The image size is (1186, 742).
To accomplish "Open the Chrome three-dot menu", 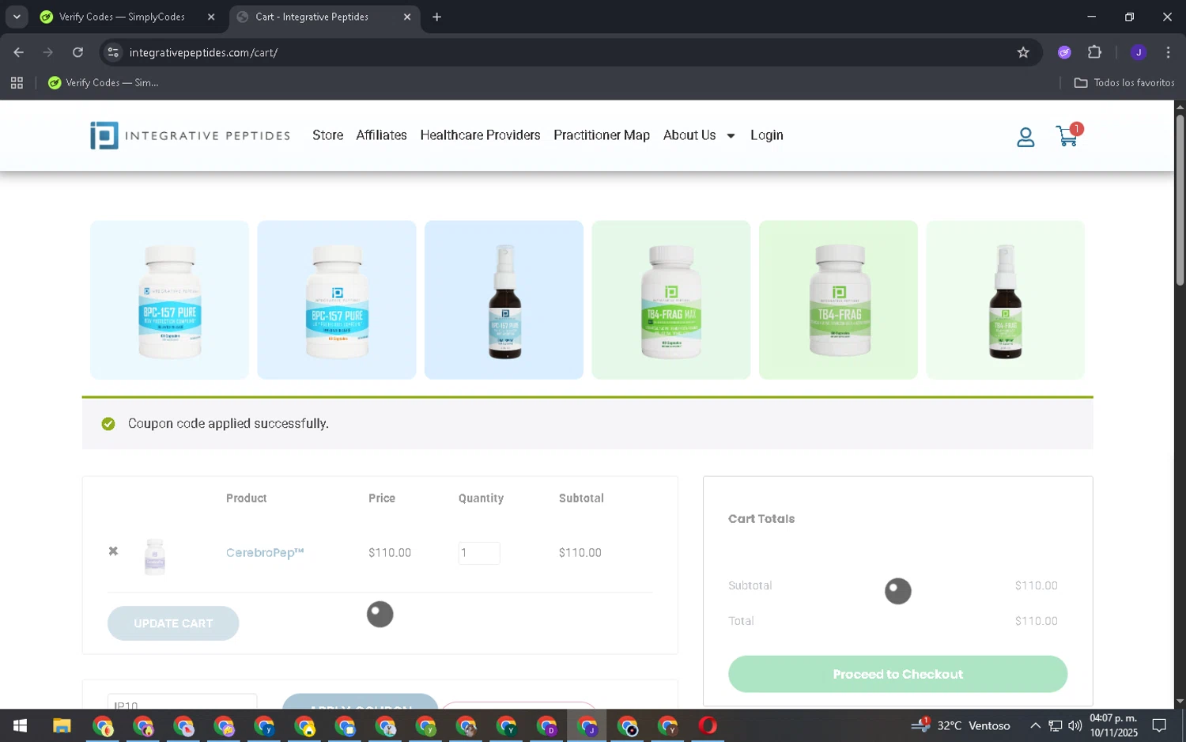I will coord(1168,52).
